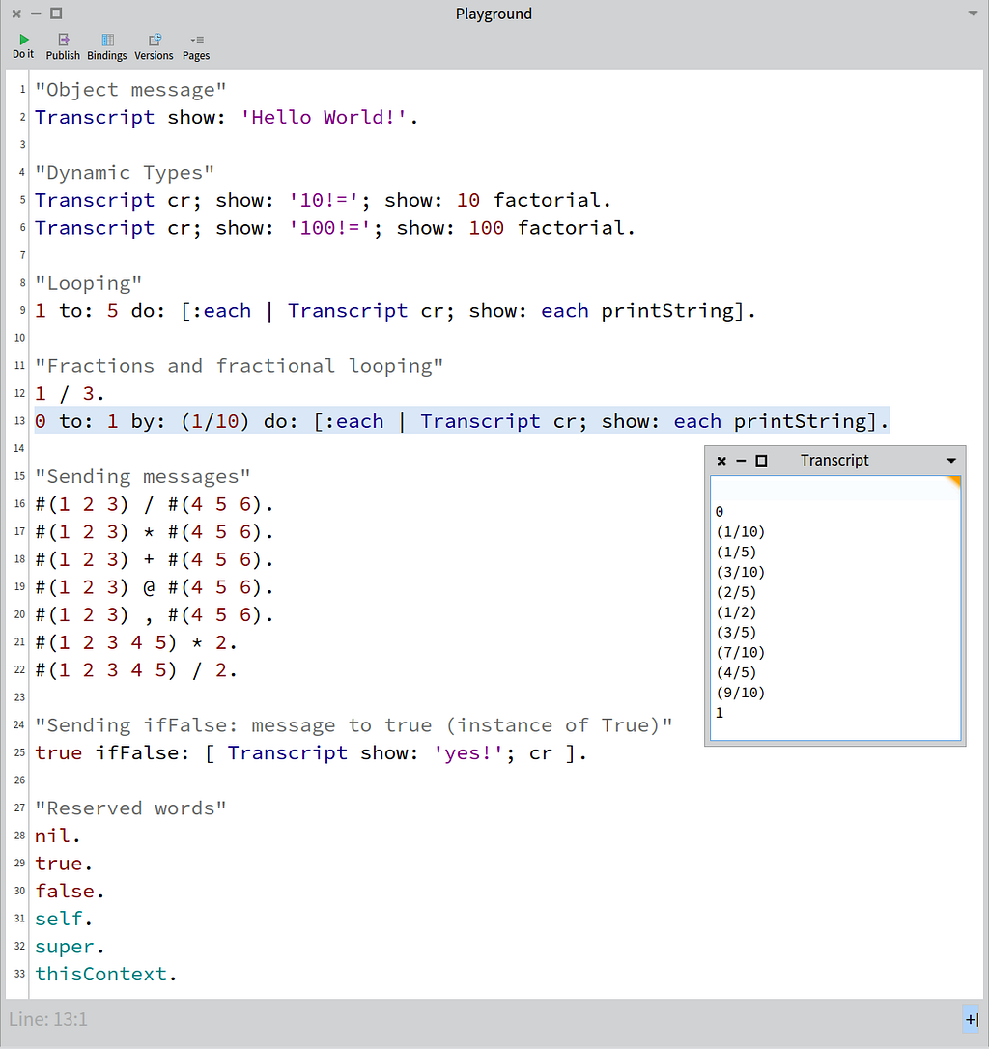Open the Versions history icon
This screenshot has width=989, height=1049.
(x=154, y=46)
